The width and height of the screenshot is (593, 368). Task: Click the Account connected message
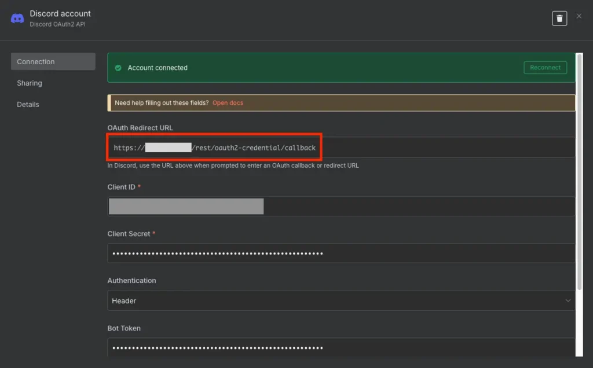pos(158,68)
